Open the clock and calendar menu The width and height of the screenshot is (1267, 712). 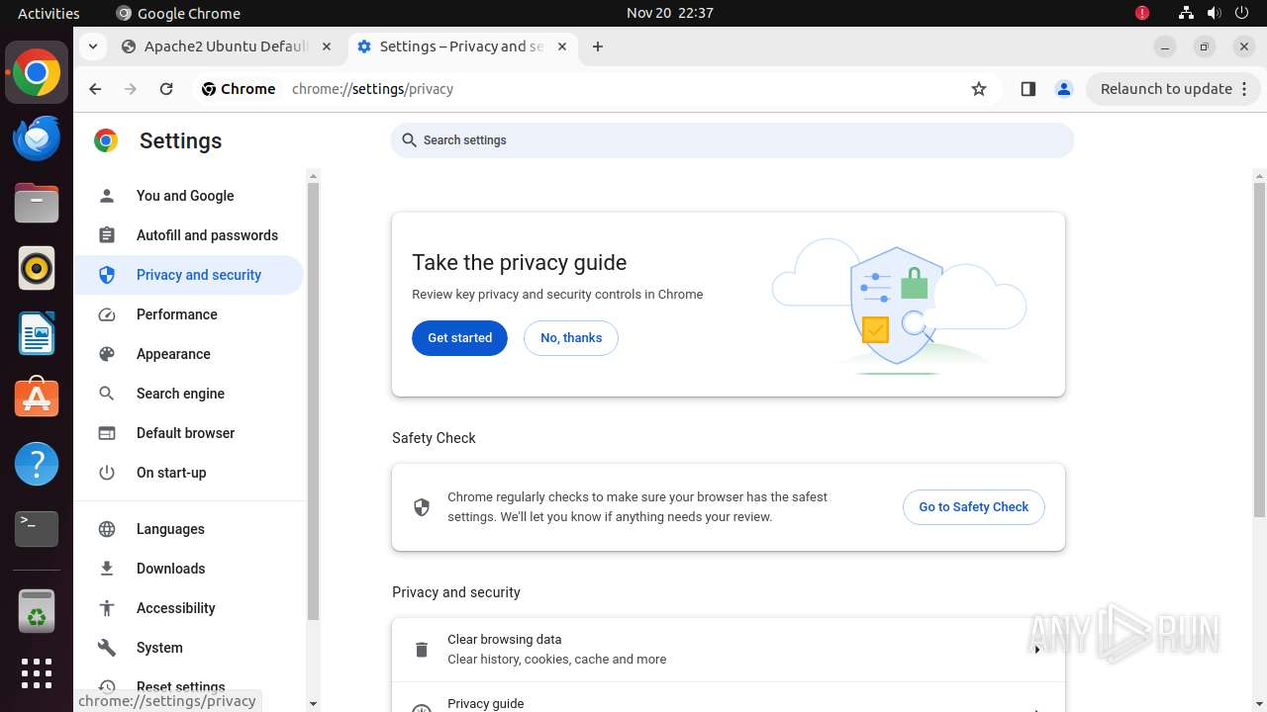(x=670, y=13)
